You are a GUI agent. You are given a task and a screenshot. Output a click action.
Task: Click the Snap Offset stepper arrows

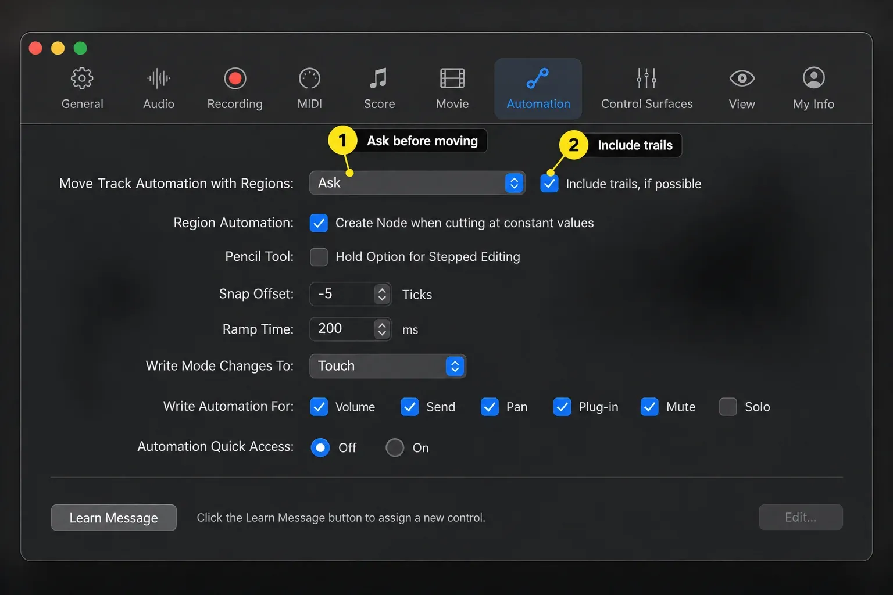pyautogui.click(x=382, y=294)
